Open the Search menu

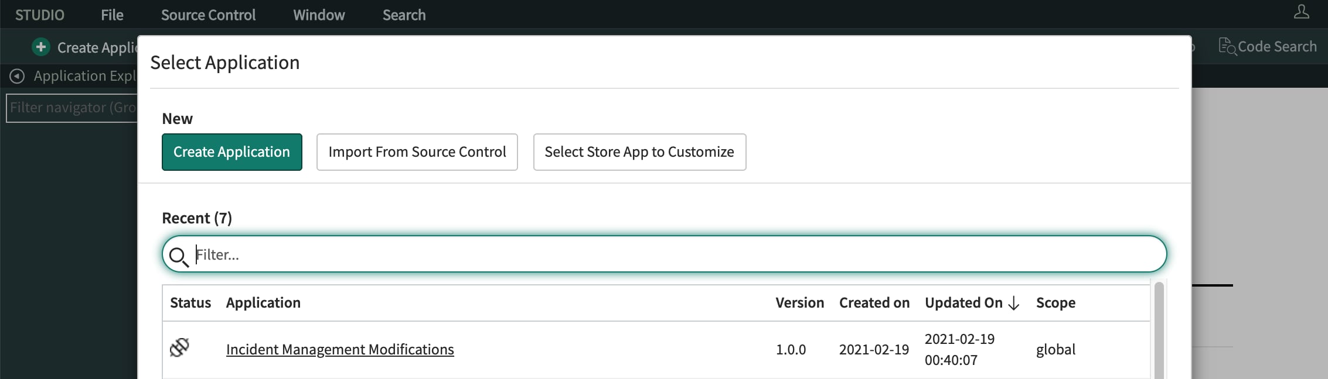tap(404, 15)
